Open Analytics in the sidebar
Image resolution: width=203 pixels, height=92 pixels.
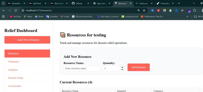tap(27, 70)
